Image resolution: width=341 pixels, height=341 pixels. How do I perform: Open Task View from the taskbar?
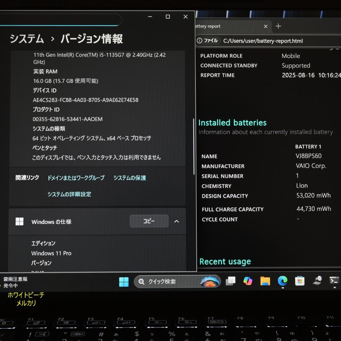tap(230, 281)
